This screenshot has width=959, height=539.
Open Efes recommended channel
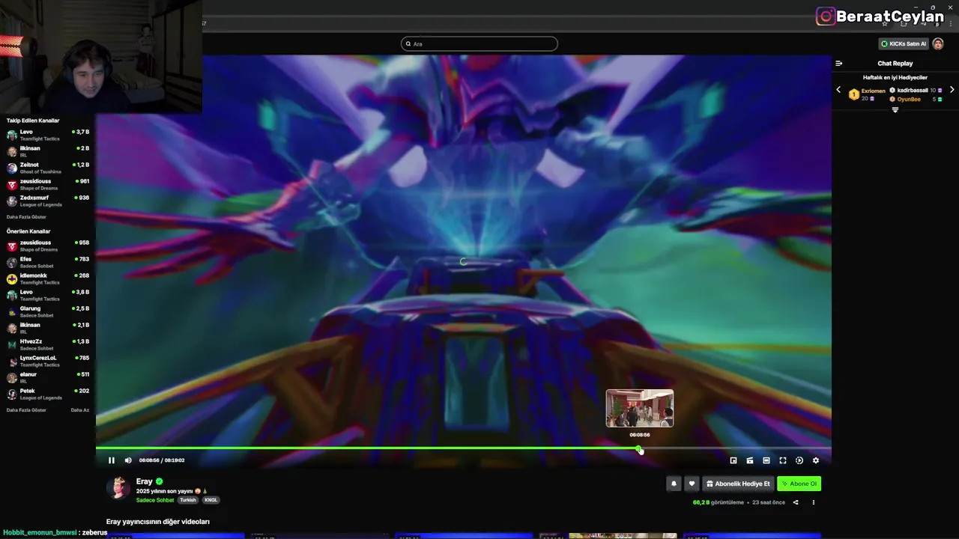[x=48, y=262]
